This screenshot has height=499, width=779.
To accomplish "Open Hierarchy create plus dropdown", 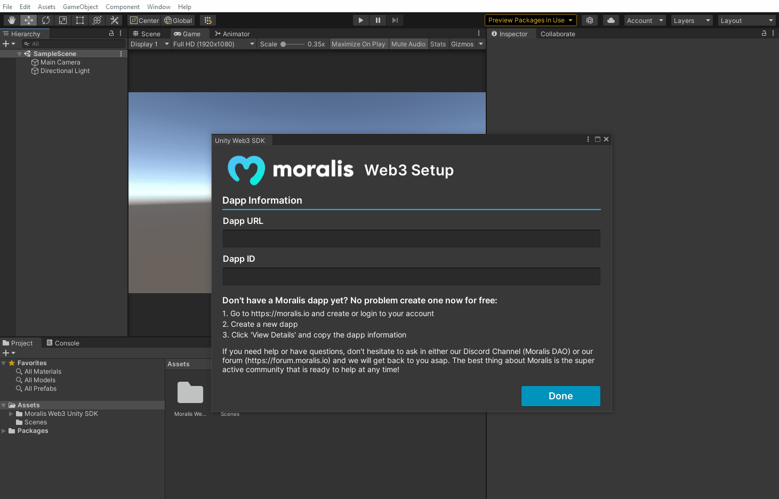I will click(9, 44).
